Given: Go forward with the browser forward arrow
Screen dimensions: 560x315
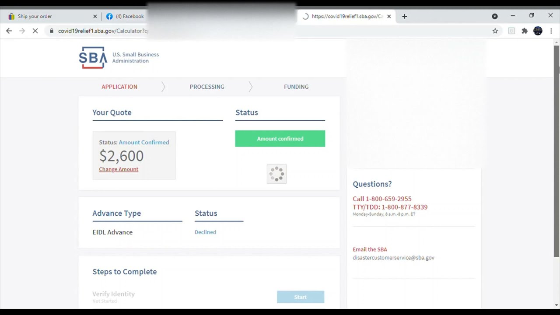Looking at the screenshot, I should tap(22, 31).
